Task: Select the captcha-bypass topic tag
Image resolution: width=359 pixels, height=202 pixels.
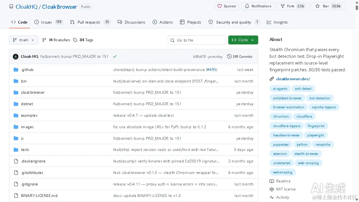Action: click(324, 107)
